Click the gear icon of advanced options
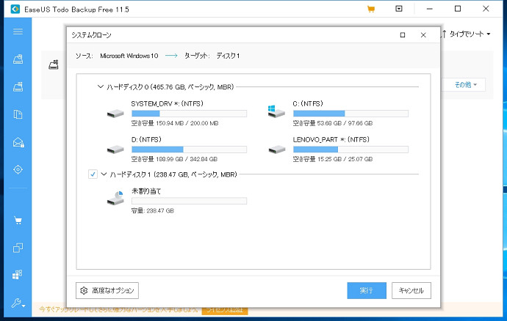Screen dimensions: 507x321 tap(84, 291)
